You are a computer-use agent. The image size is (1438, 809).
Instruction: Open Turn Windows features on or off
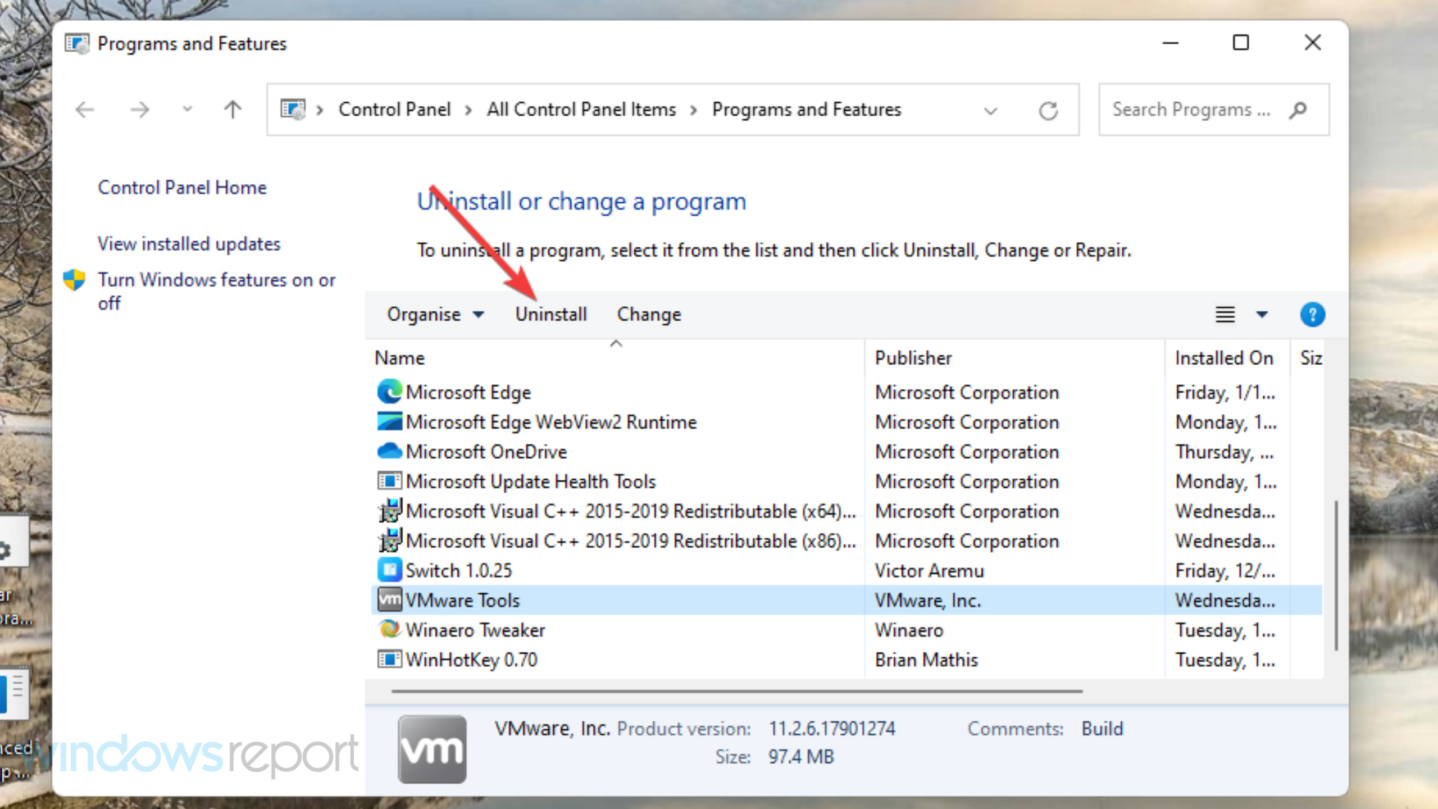point(216,291)
